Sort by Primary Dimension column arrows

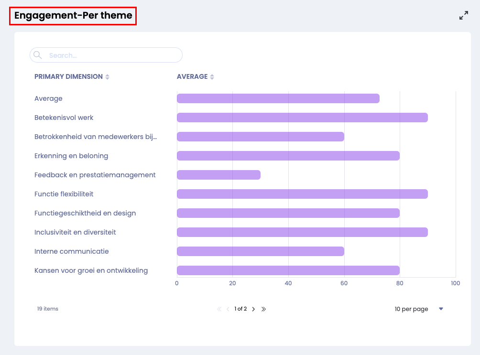[x=108, y=77]
